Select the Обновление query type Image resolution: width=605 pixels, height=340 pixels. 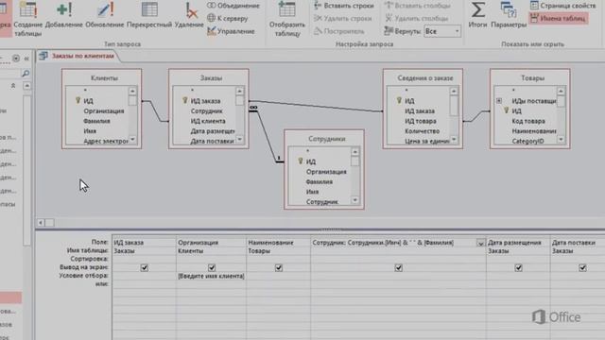(105, 15)
